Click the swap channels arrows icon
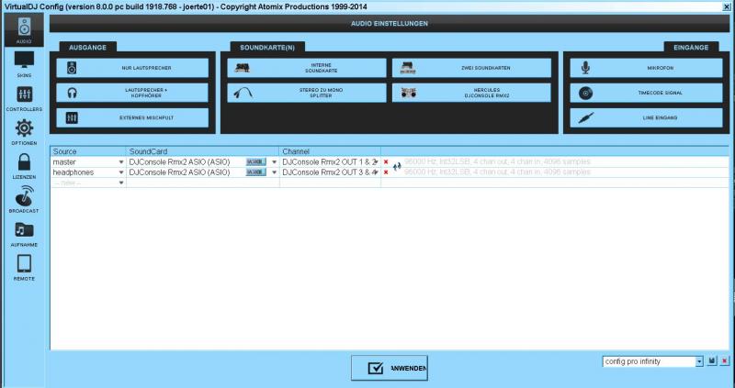Screen dimensions: 735x388 pos(397,166)
